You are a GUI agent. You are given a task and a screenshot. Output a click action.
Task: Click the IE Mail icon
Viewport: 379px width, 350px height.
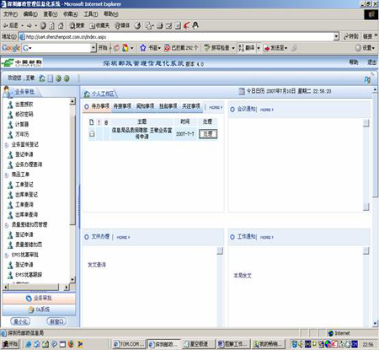pyautogui.click(x=149, y=26)
